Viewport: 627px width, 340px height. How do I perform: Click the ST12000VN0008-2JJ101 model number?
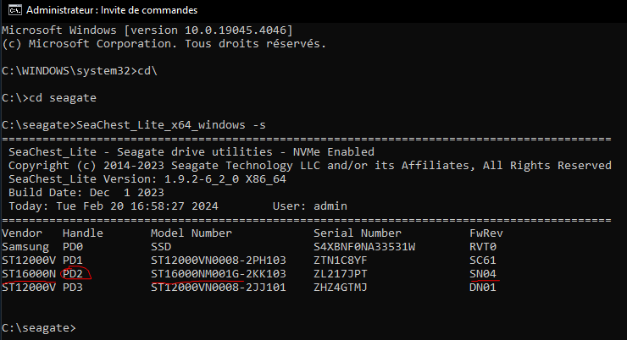click(x=219, y=288)
